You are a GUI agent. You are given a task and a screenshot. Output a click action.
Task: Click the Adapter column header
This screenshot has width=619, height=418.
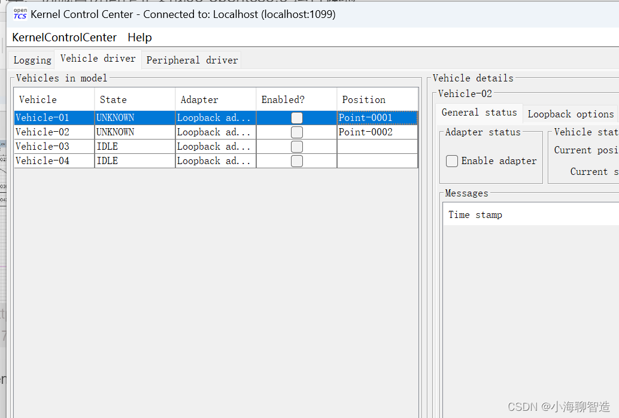[216, 99]
